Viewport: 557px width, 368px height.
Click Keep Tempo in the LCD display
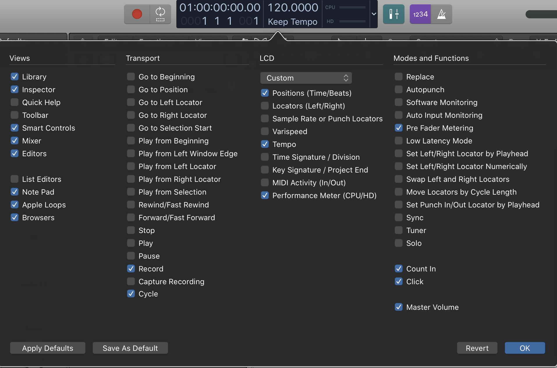(292, 21)
